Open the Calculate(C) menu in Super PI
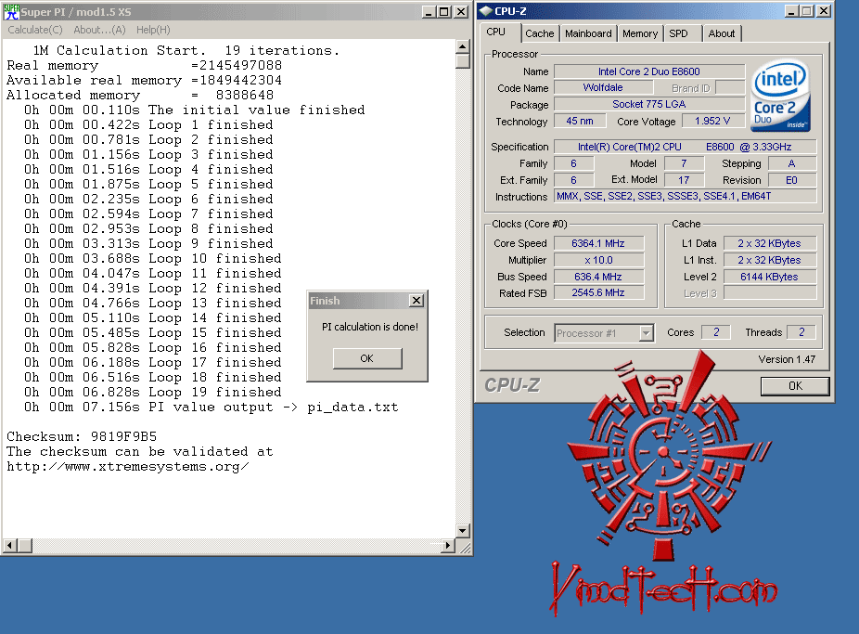The height and width of the screenshot is (634, 859). [35, 30]
